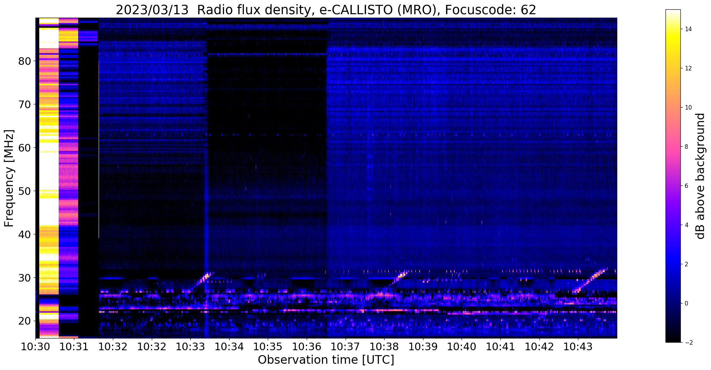Click the 10:37 time tick label

(x=345, y=347)
